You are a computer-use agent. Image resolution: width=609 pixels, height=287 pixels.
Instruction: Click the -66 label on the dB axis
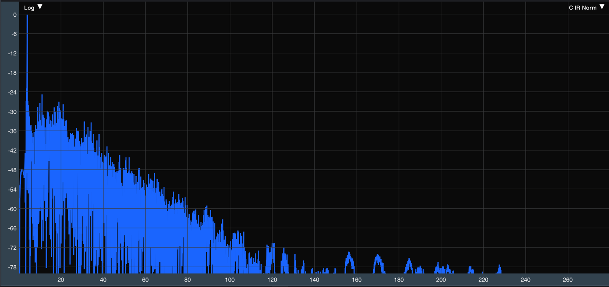(13, 228)
